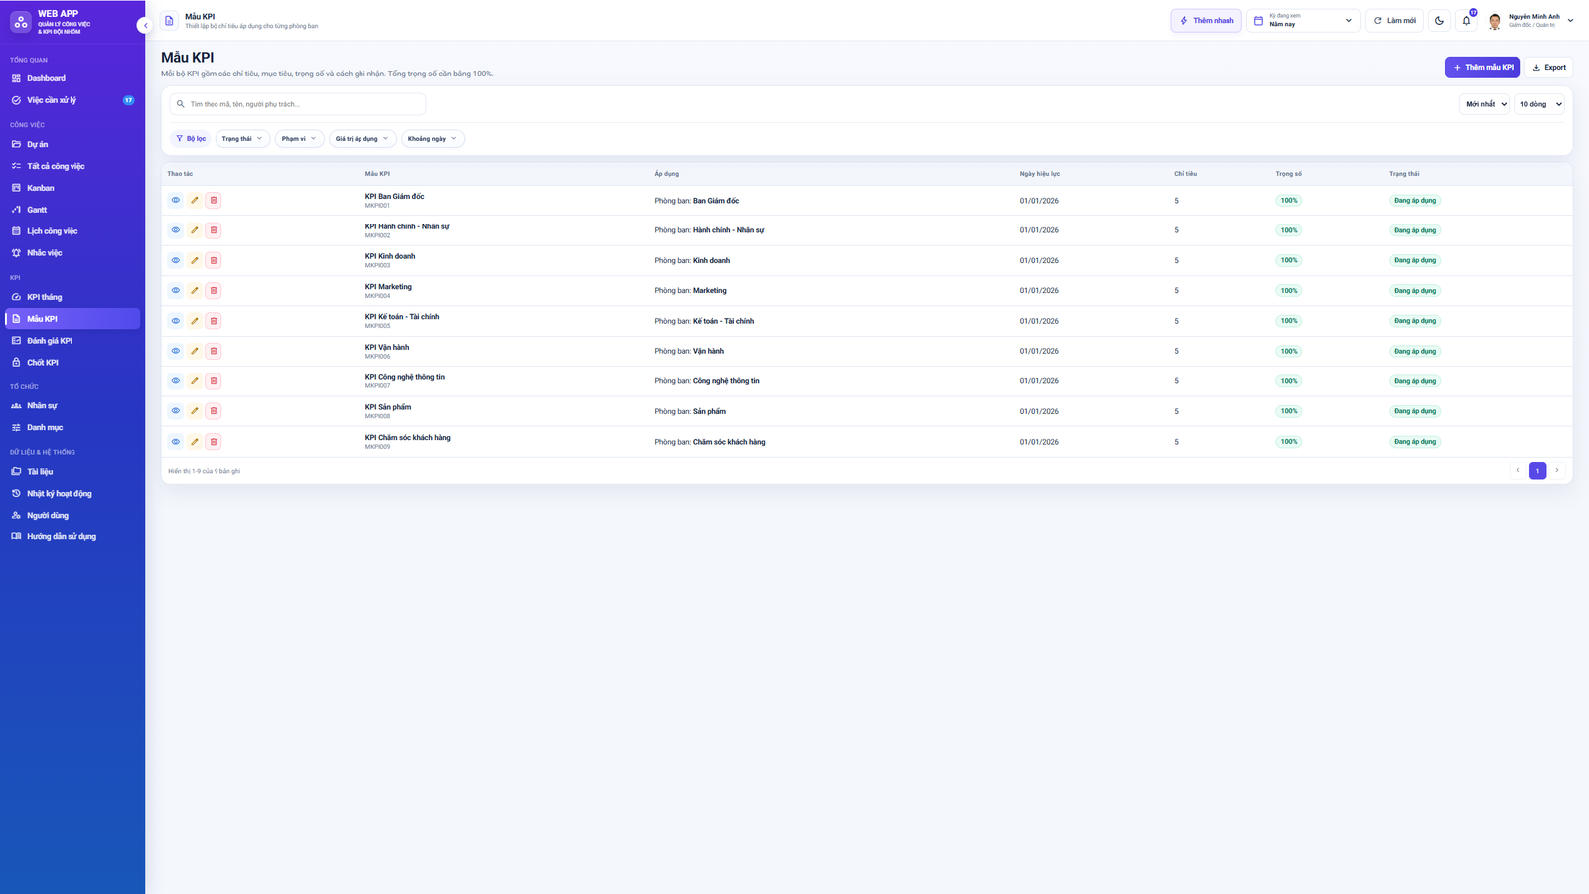Edit the KPI Sản phẩm template
The image size is (1589, 894).
(195, 411)
